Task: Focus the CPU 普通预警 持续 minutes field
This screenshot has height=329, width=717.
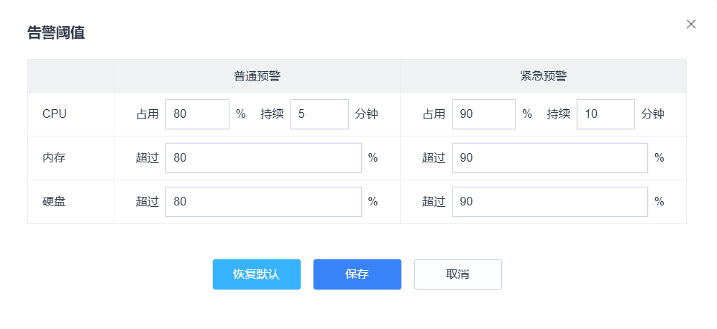Action: (319, 114)
